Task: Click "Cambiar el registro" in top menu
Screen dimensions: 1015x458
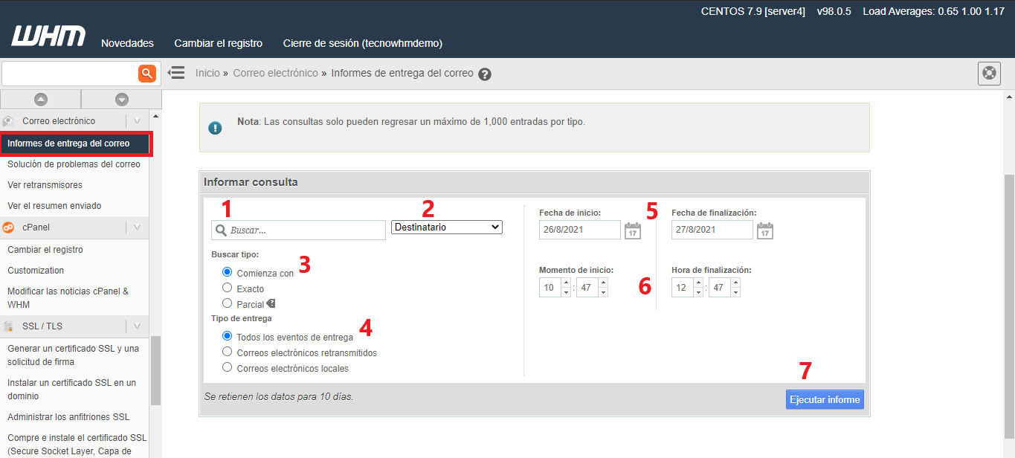Action: [218, 43]
